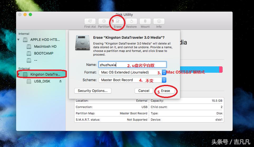Confirm with the Erase button
Screen dimensions: 254x147
pos(166,91)
